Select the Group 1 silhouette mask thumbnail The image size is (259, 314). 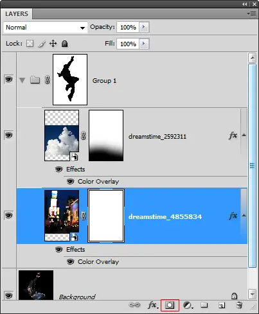[70, 80]
